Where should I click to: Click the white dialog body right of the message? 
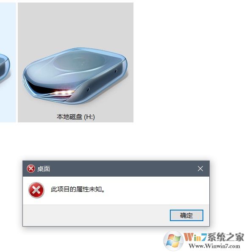157,190
